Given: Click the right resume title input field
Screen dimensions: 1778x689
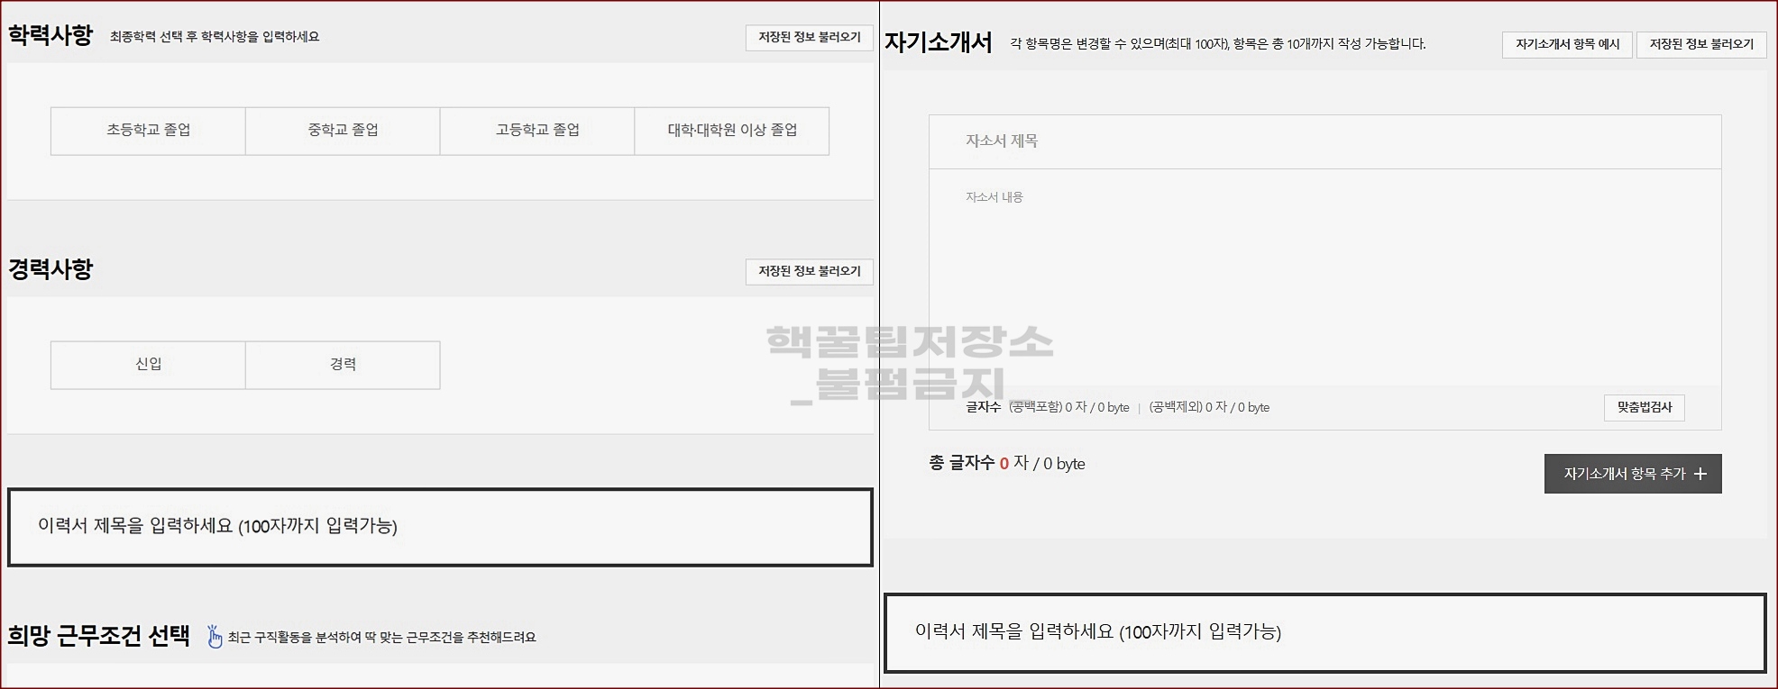Looking at the screenshot, I should (x=1324, y=632).
